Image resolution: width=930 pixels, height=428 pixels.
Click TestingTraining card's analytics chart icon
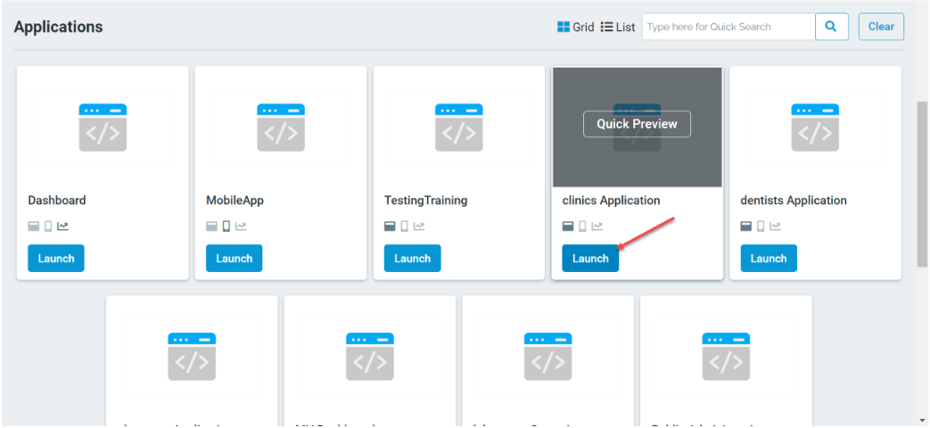point(419,226)
